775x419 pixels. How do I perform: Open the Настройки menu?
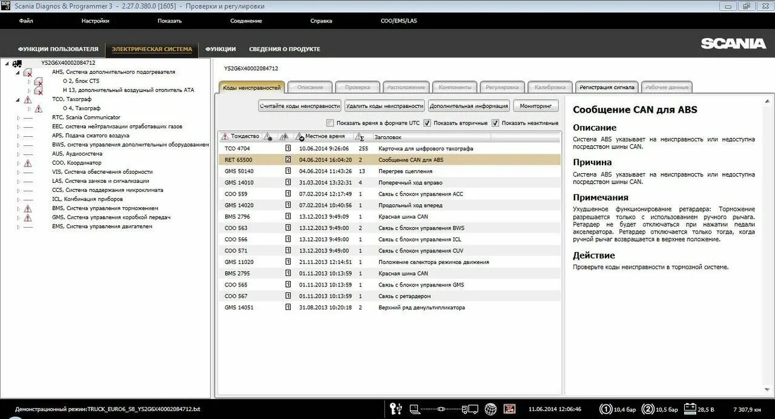pyautogui.click(x=96, y=21)
